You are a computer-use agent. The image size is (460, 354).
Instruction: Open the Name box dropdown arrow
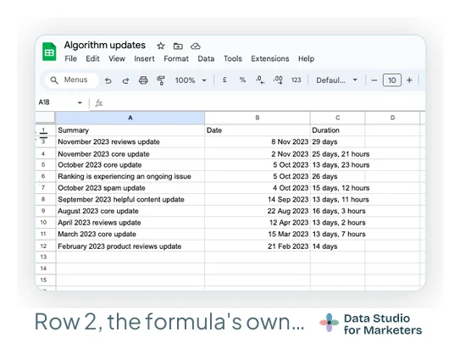(x=80, y=102)
